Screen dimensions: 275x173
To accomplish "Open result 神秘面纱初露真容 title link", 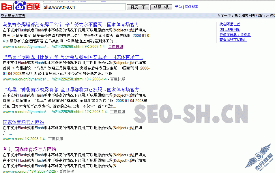I will click(73, 90).
